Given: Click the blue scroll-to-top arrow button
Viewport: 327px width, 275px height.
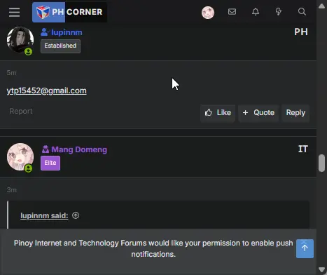Looking at the screenshot, I should coord(305,248).
